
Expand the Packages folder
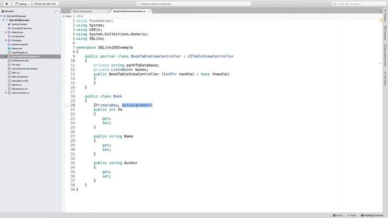(x=6, y=41)
